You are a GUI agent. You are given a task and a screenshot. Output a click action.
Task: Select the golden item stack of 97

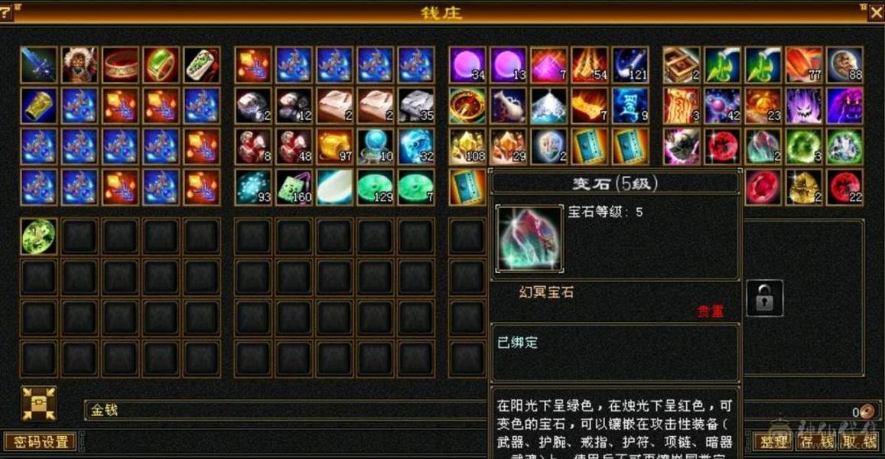click(x=335, y=146)
